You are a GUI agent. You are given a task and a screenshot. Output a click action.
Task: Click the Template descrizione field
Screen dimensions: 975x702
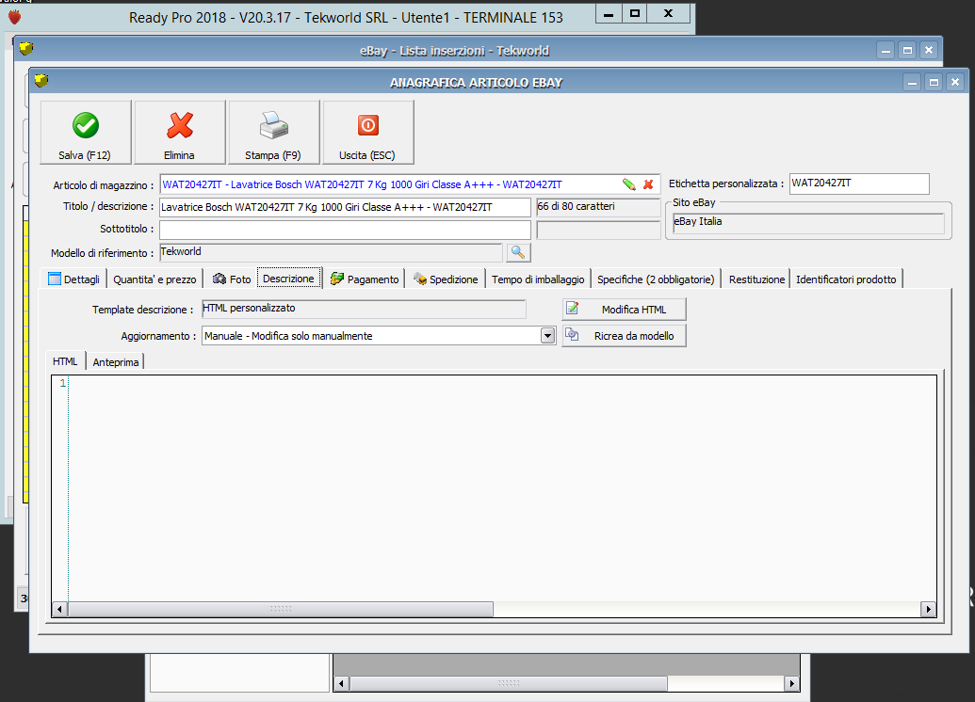pyautogui.click(x=364, y=309)
